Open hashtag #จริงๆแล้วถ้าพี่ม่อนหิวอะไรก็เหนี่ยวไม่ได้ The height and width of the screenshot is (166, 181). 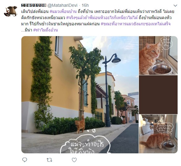coord(102,18)
